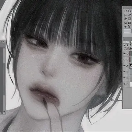Image resolution: width=132 pixels, height=132 pixels.
Task: Open the layer blending mode box
Action: click(x=125, y=42)
